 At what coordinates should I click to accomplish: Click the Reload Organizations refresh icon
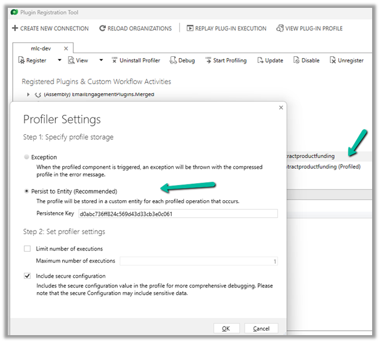(103, 28)
